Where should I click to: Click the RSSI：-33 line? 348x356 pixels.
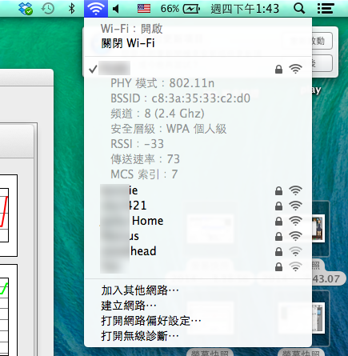click(137, 144)
